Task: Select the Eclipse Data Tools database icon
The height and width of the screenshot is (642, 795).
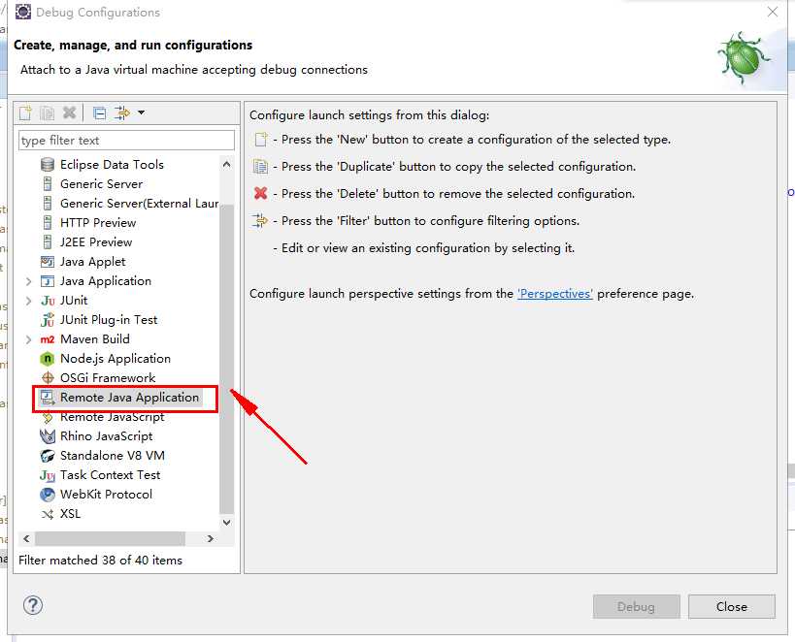Action: 48,165
